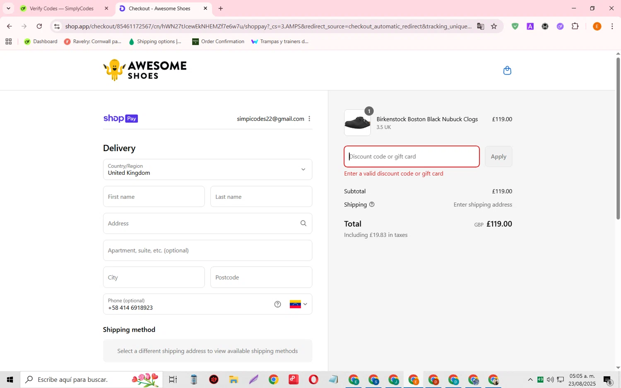Viewport: 621px width, 388px height.
Task: Click the City field
Action: 154,277
